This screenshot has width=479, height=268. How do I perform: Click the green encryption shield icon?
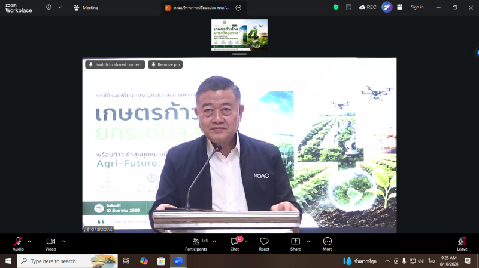coord(336,7)
